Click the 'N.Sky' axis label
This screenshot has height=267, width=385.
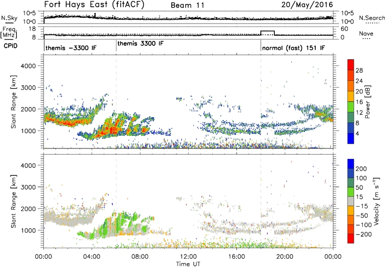9,18
